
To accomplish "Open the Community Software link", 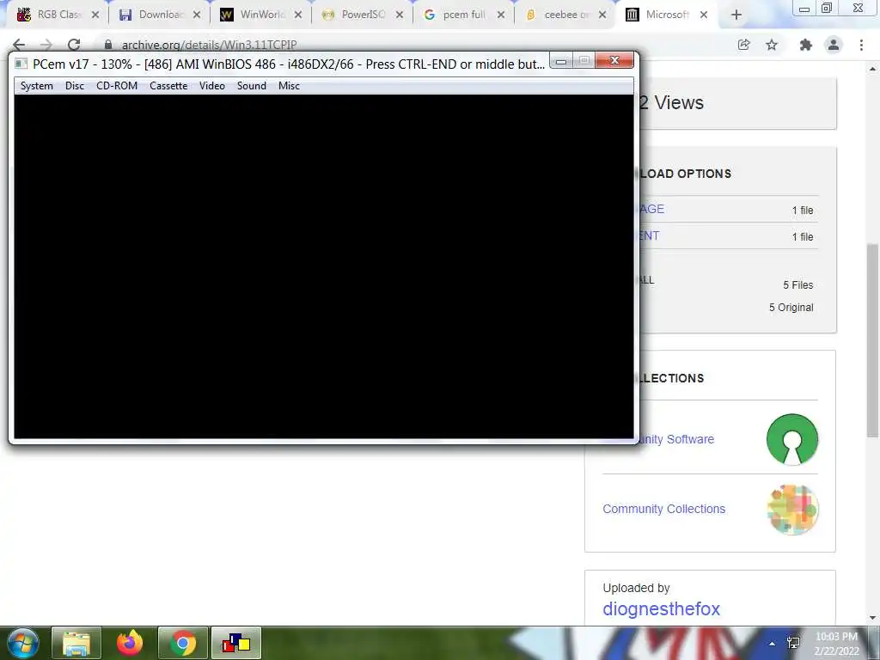I will (676, 439).
